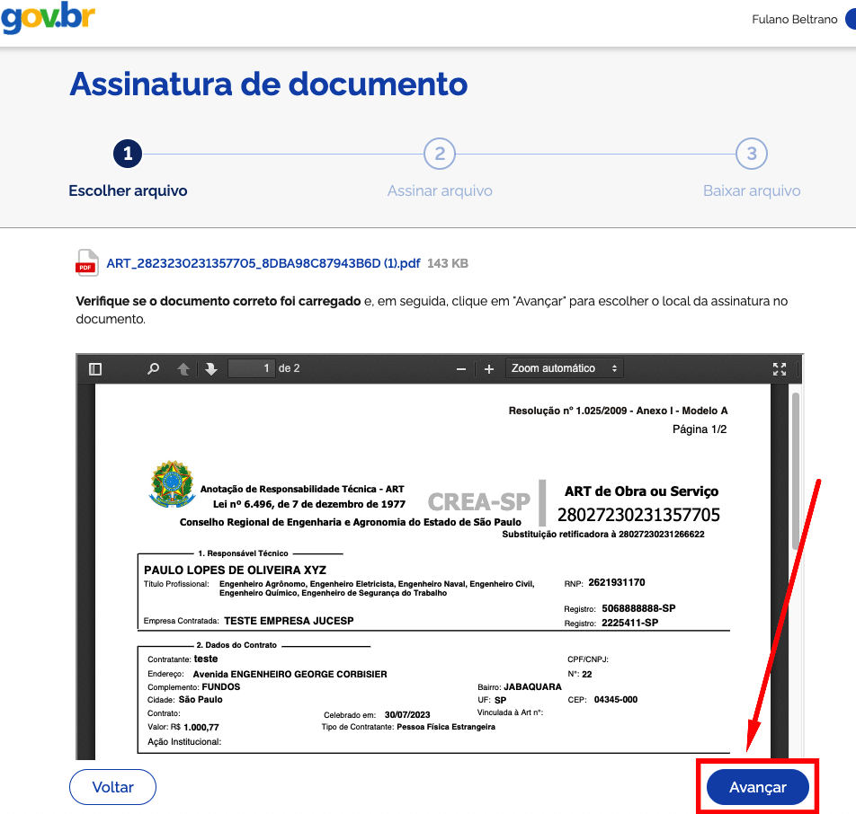The image size is (856, 814).
Task: Open the PDF search magnifier tool
Action: (x=154, y=368)
